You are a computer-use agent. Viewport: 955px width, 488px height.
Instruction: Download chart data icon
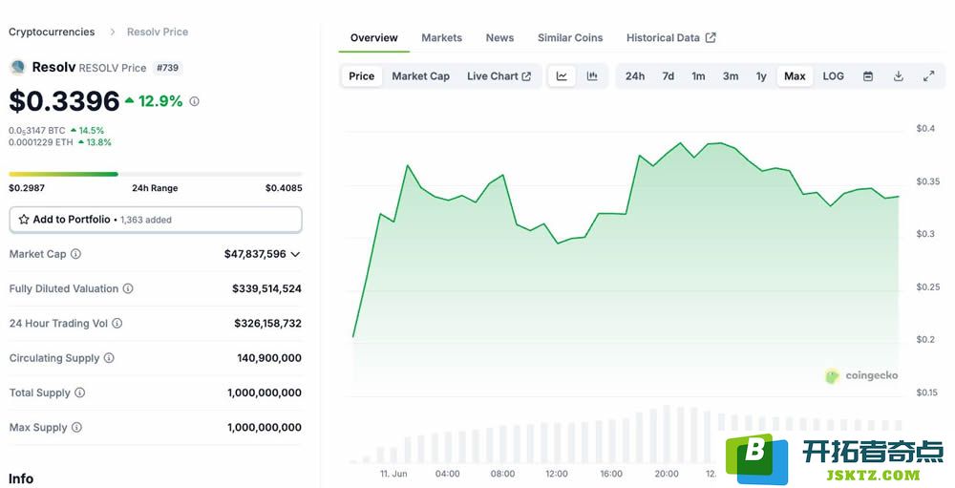coord(899,76)
